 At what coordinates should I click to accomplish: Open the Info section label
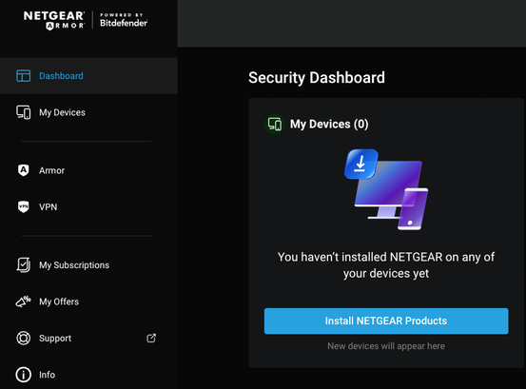pos(47,375)
